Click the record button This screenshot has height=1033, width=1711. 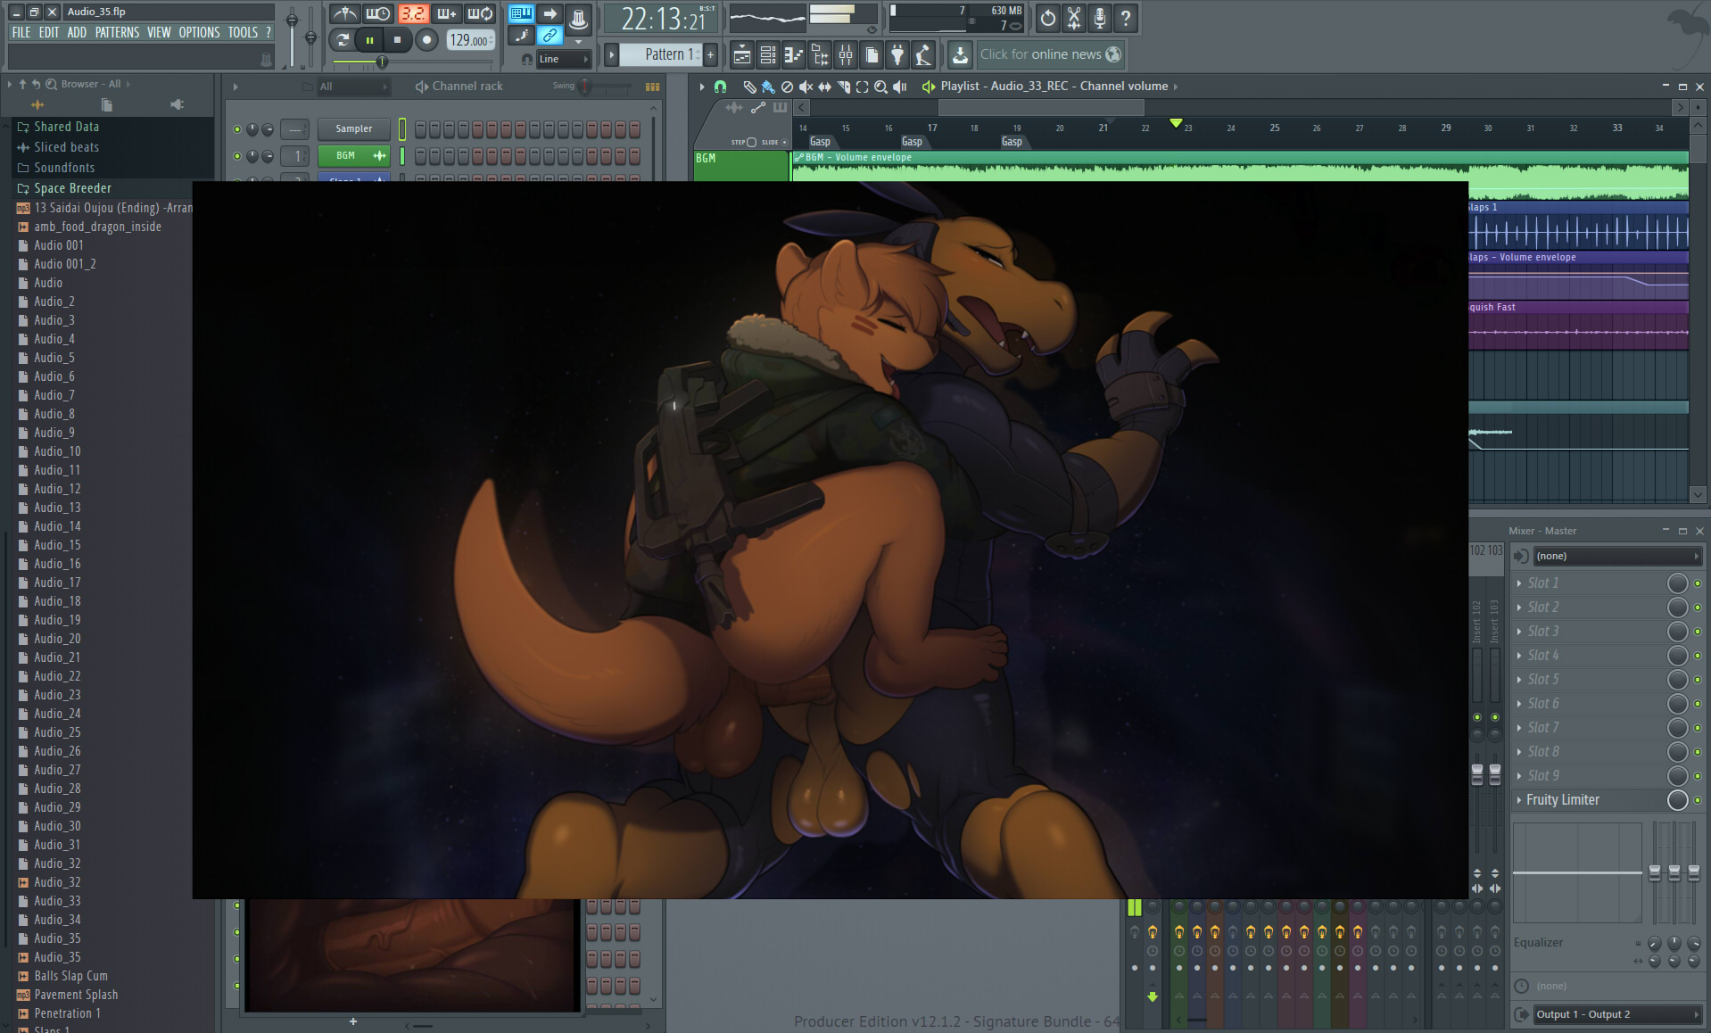426,40
